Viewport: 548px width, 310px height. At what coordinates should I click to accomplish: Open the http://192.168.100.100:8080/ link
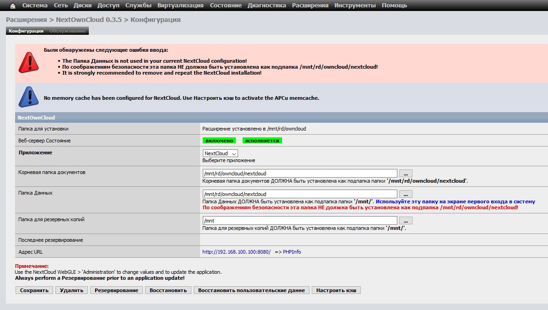coord(236,252)
